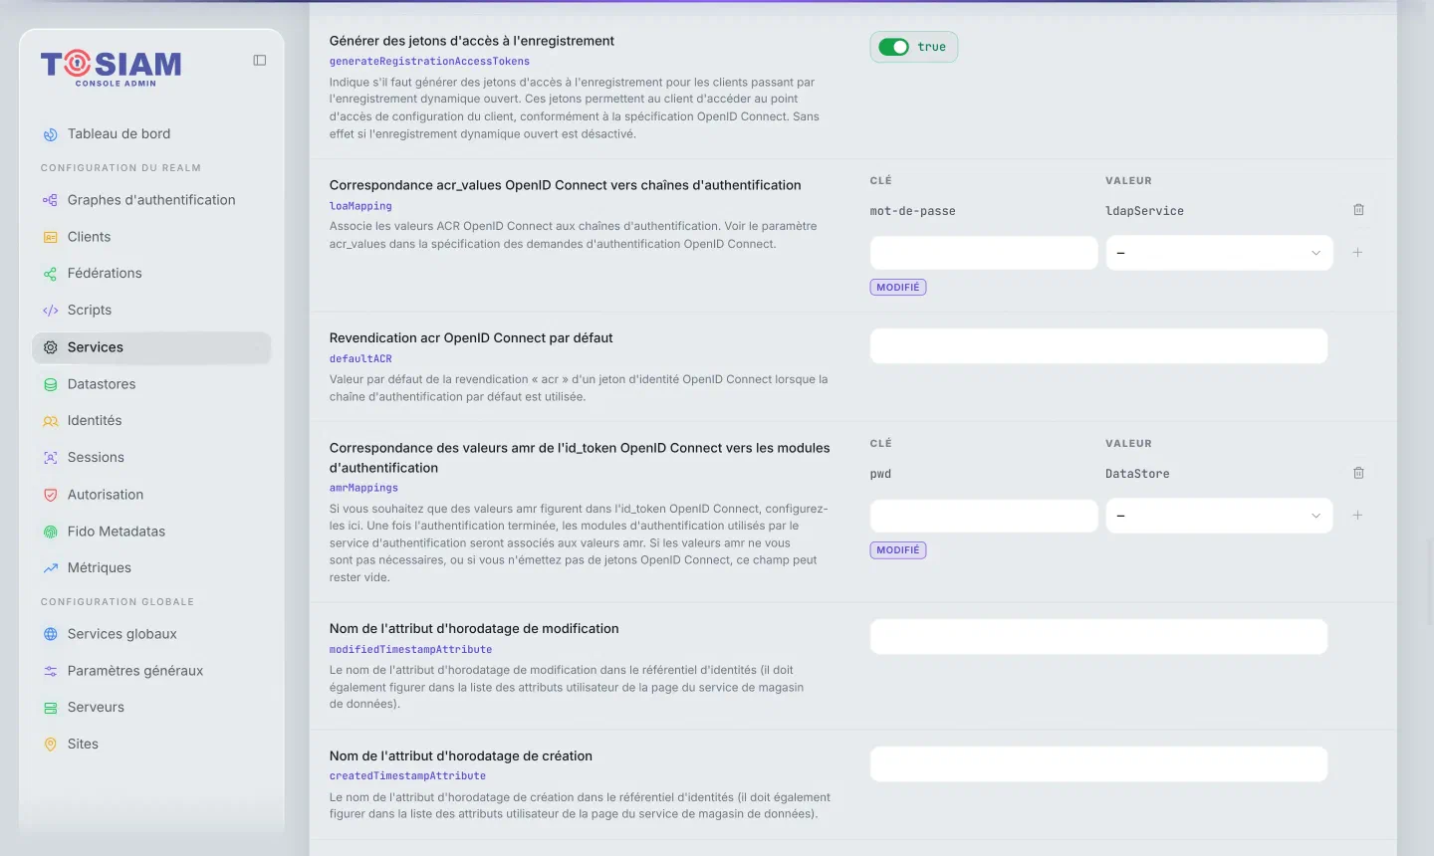This screenshot has width=1434, height=856.
Task: Delete the pwd amr mapping row
Action: pyautogui.click(x=1358, y=473)
